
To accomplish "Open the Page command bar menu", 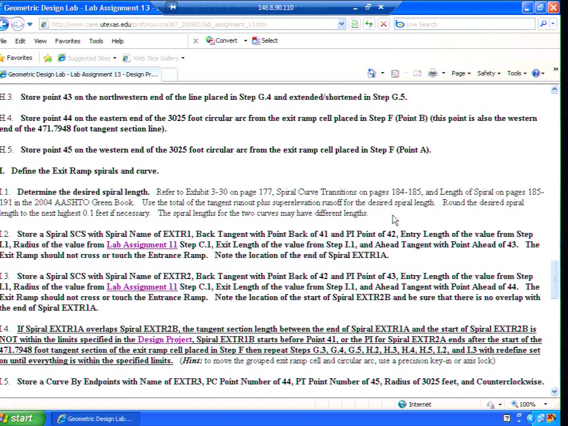I will pos(461,73).
